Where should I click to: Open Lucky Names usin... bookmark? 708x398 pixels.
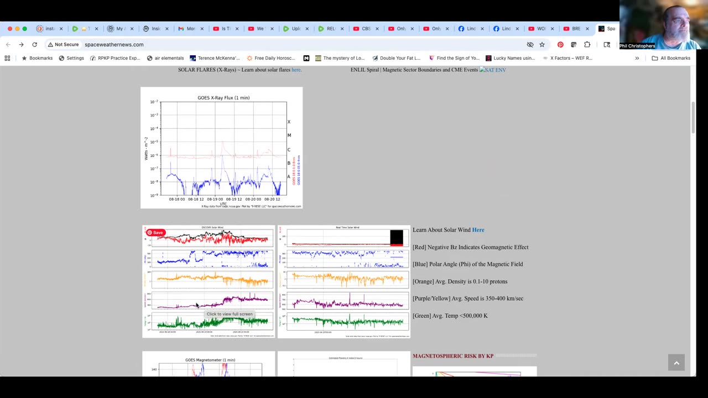tap(510, 58)
